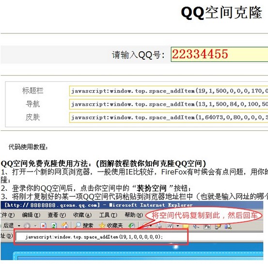
Task: Click the green refresh page icon
Action: (54, 226)
